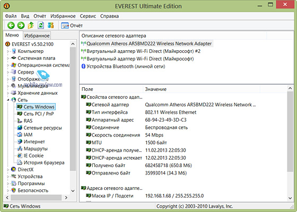Click the Поле column header
The height and width of the screenshot is (212, 297).
(x=111, y=89)
